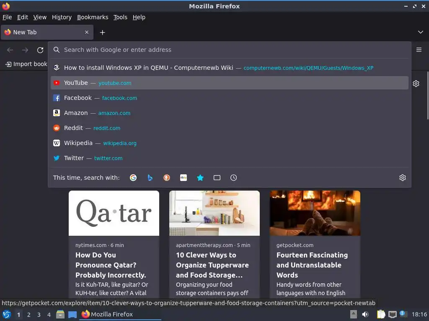The image size is (429, 321).
Task: Open the Bookmarks menu
Action: click(x=93, y=17)
